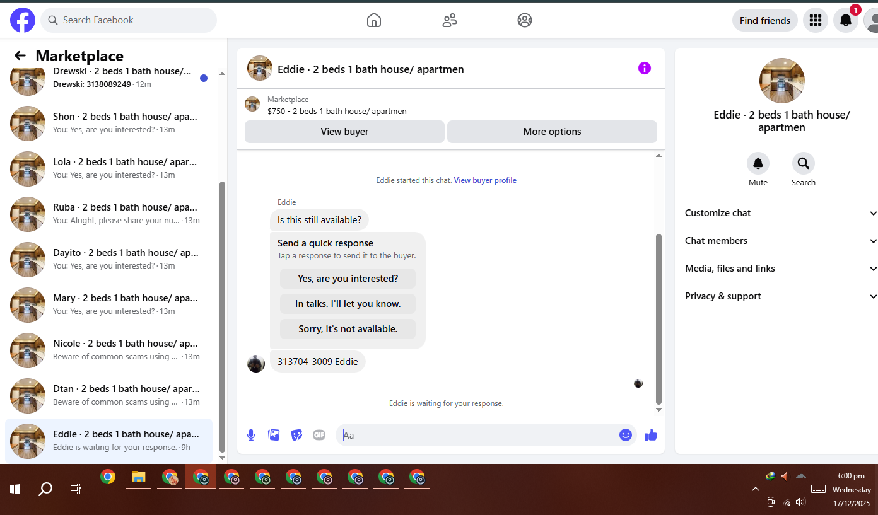
Task: Send a thumbs-up like
Action: 651,435
